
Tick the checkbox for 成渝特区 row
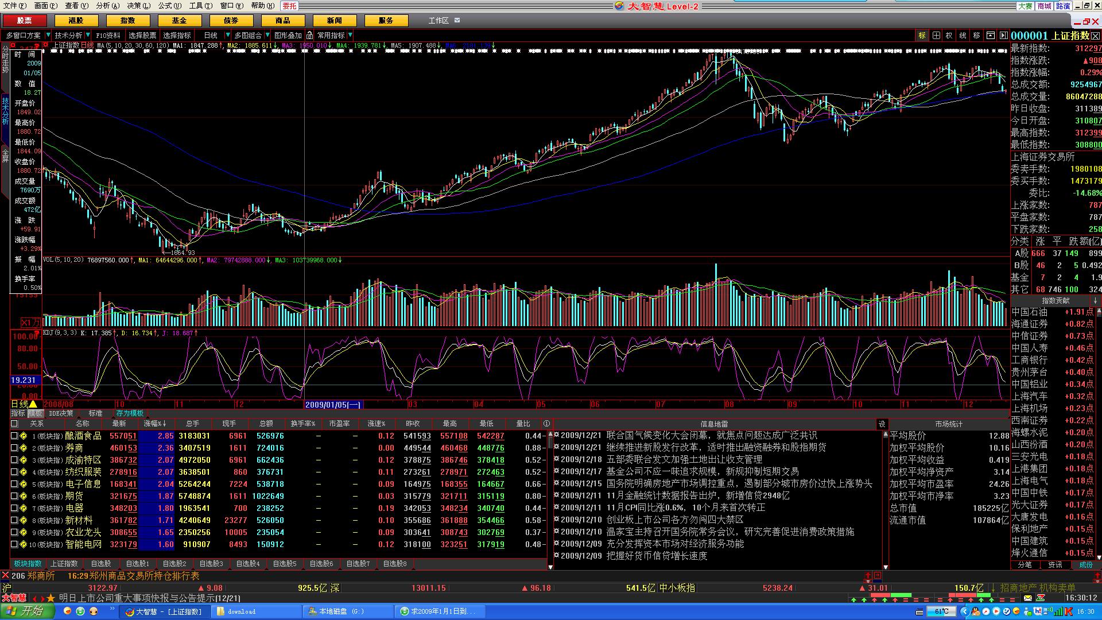(14, 460)
